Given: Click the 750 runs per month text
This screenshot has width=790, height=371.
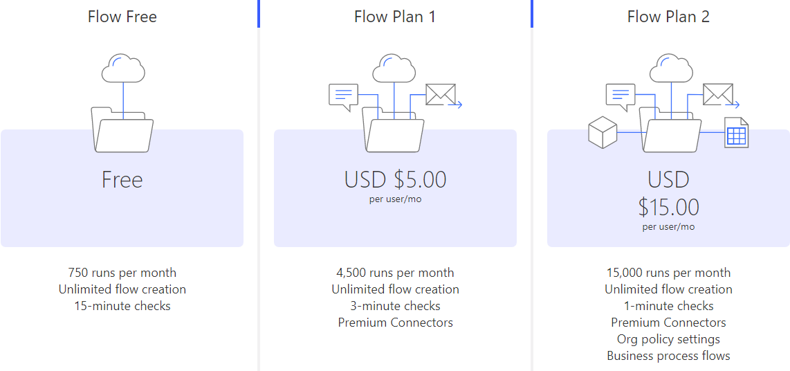Looking at the screenshot, I should 122,273.
